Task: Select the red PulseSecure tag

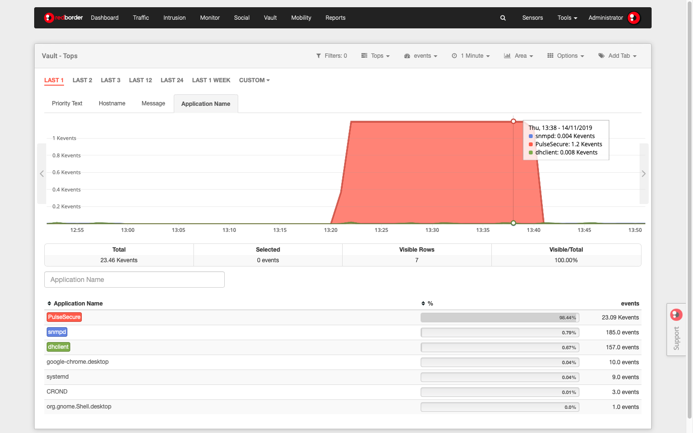Action: click(x=64, y=317)
